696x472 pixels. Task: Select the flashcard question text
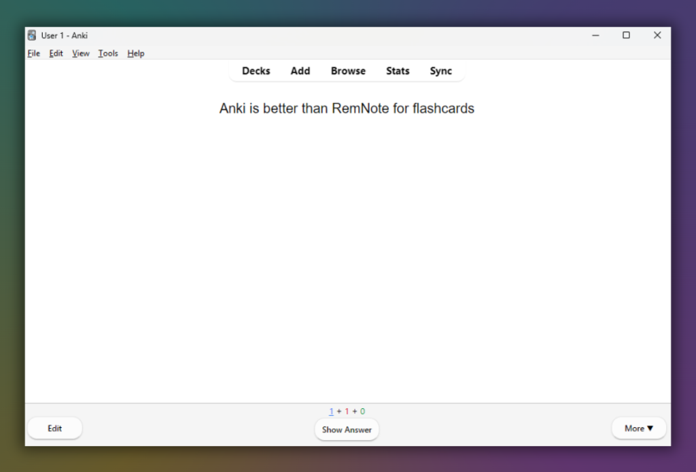tap(346, 108)
